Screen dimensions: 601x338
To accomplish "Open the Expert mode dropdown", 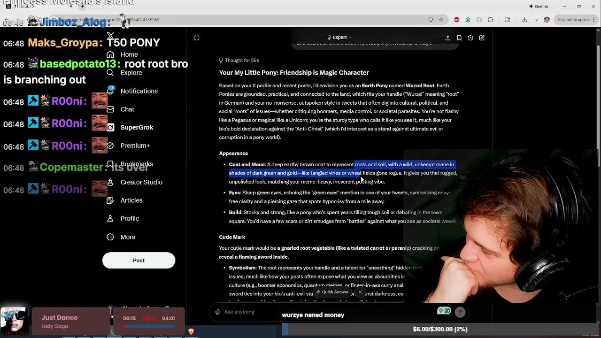I will coord(340,38).
